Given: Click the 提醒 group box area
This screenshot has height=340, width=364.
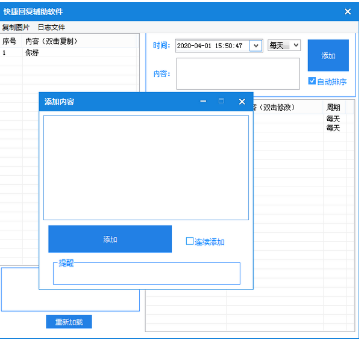Looking at the screenshot, I should (x=146, y=273).
